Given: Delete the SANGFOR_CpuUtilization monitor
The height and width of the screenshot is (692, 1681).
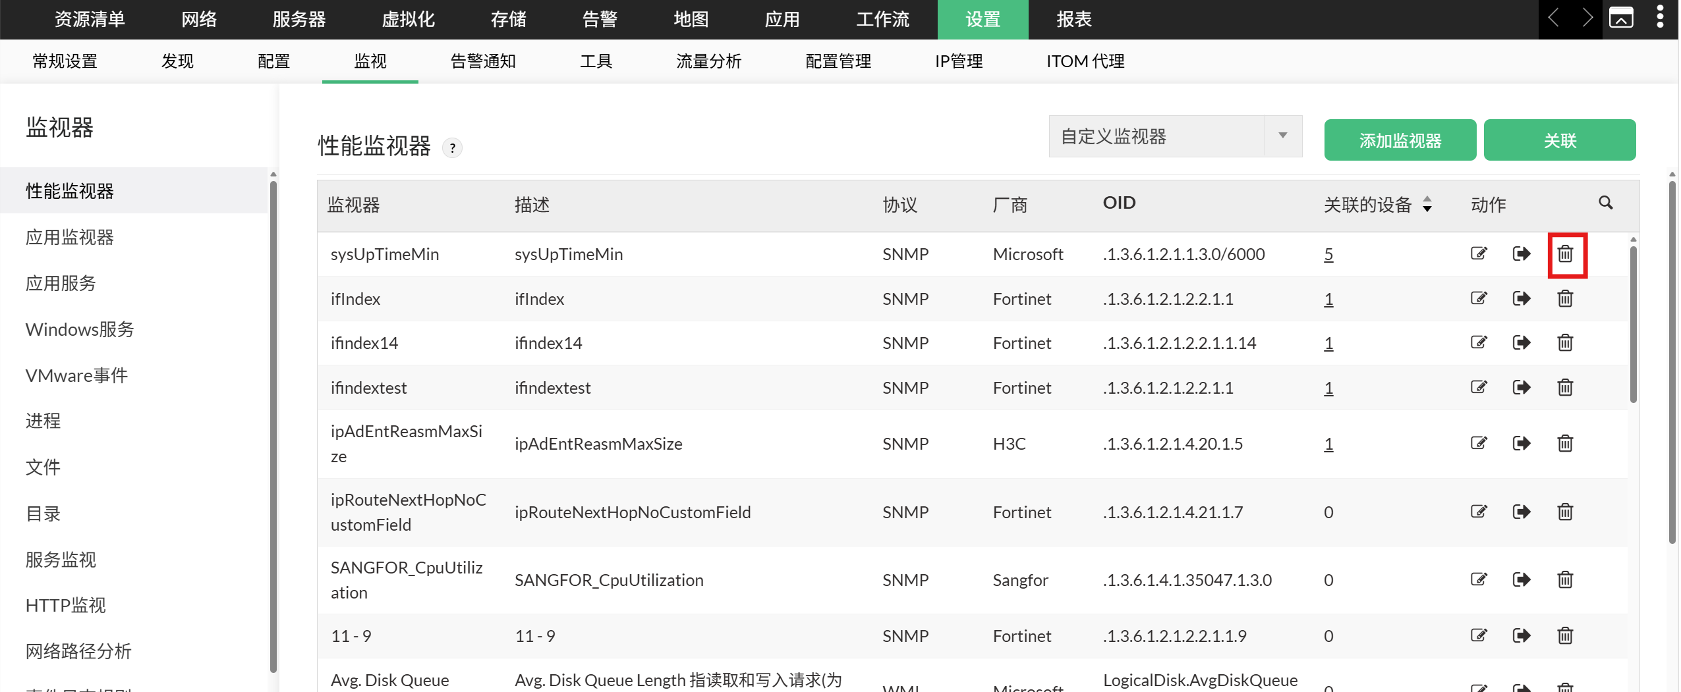Looking at the screenshot, I should tap(1565, 579).
